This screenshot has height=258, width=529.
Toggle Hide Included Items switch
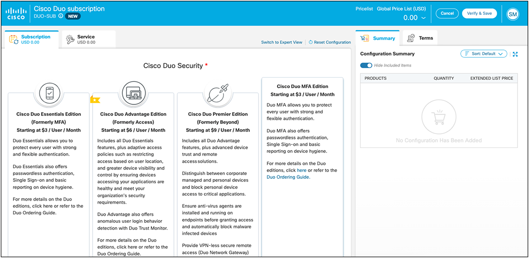coord(366,65)
